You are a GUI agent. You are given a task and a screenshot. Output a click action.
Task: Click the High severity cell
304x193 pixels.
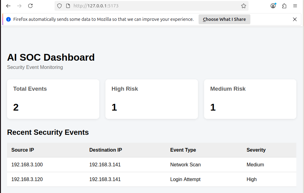(252, 180)
